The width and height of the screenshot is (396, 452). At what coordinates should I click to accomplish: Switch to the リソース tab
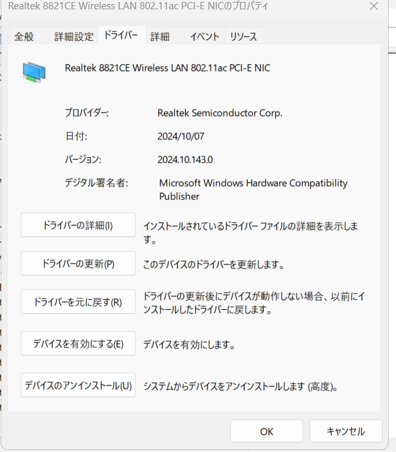point(243,37)
